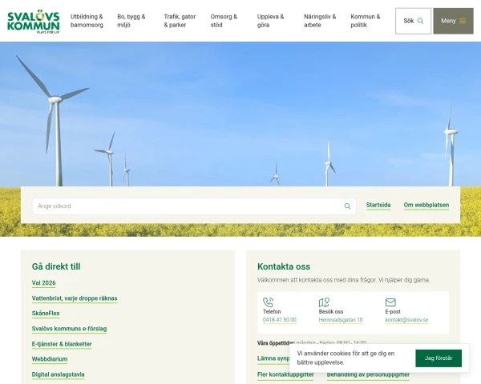Open Behandling av personuppgifter link
This screenshot has height=384, width=481.
coord(368,375)
